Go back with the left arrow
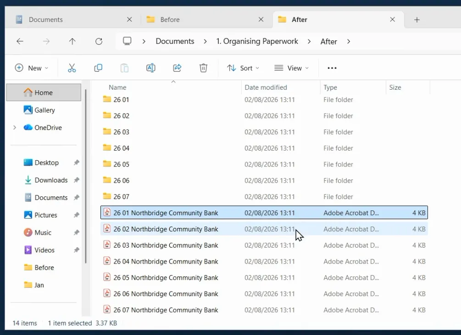 point(20,41)
